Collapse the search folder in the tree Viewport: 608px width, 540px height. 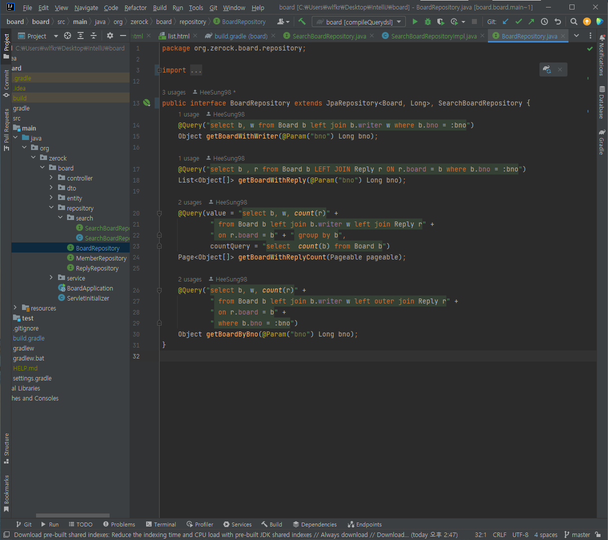pyautogui.click(x=61, y=218)
